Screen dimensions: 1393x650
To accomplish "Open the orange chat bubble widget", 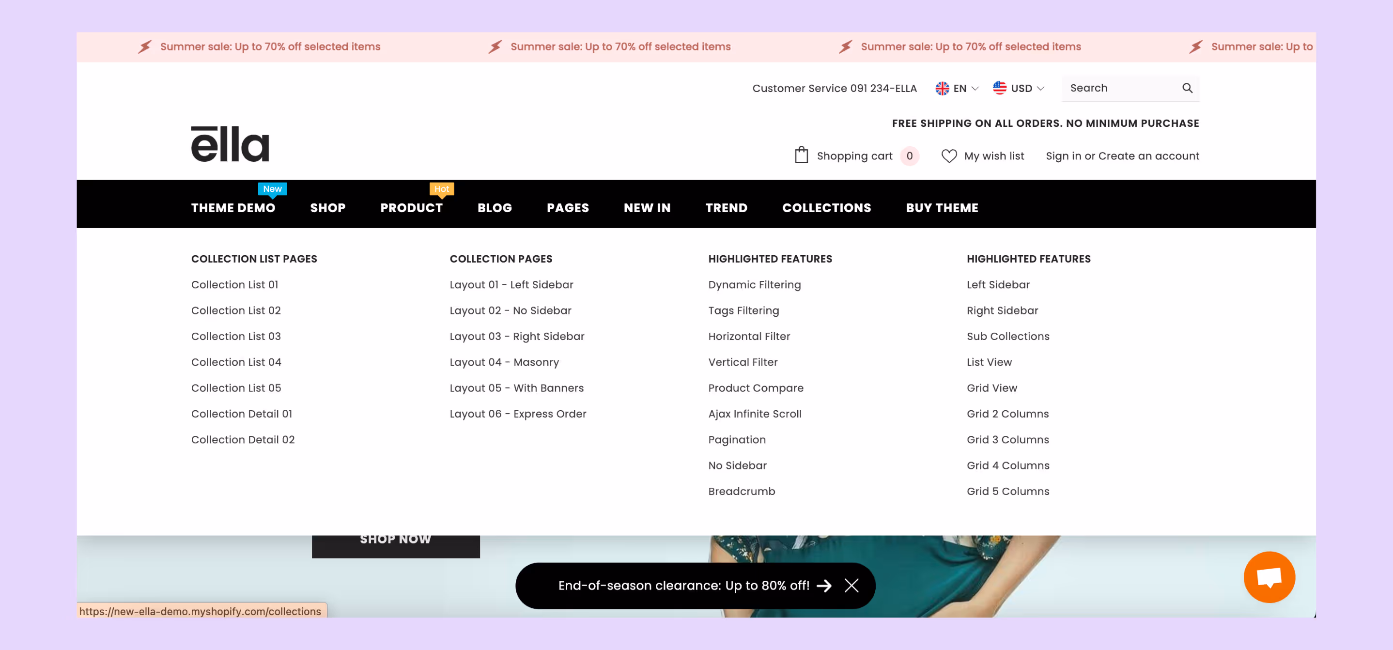I will click(x=1269, y=577).
